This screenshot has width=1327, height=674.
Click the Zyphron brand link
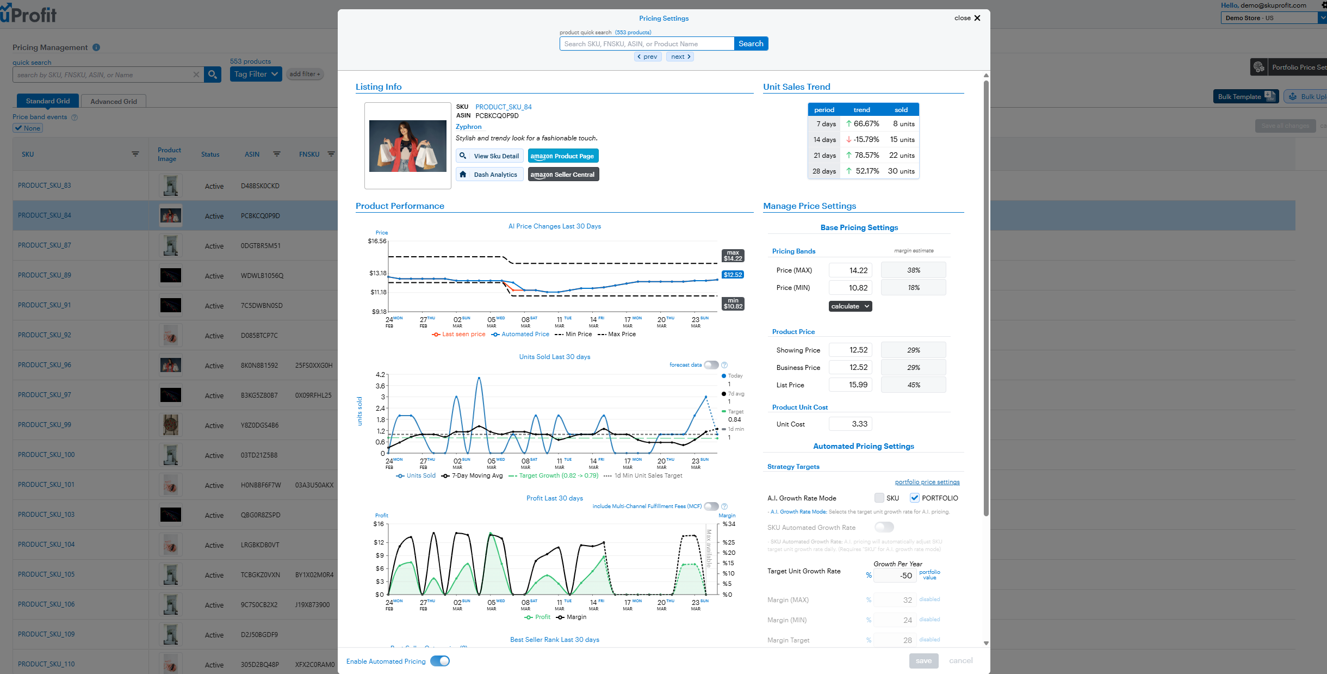tap(469, 127)
